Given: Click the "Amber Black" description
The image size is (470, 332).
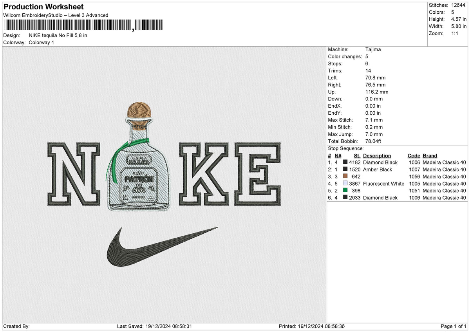Looking at the screenshot, I should [378, 170].
